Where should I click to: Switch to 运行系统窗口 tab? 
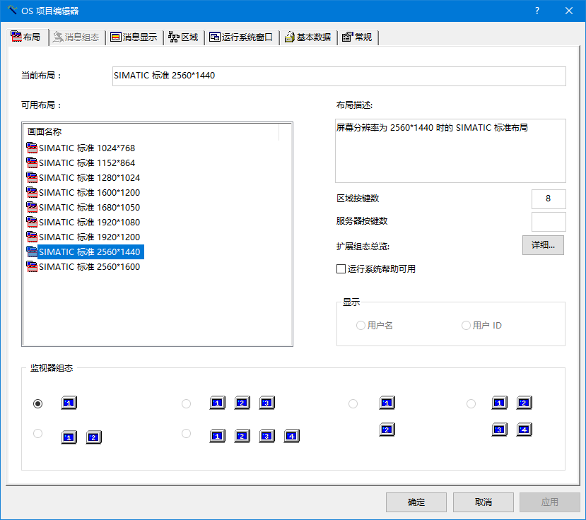242,37
